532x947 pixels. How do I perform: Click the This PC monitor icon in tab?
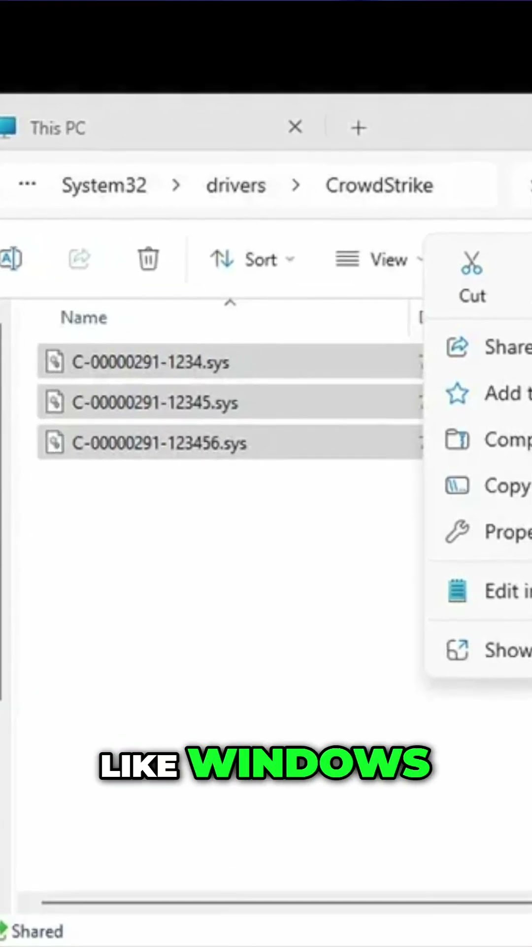click(x=7, y=127)
